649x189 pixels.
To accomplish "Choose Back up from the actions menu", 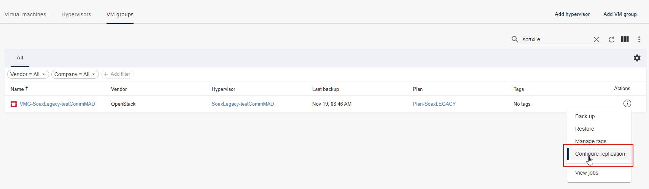I will [x=585, y=116].
